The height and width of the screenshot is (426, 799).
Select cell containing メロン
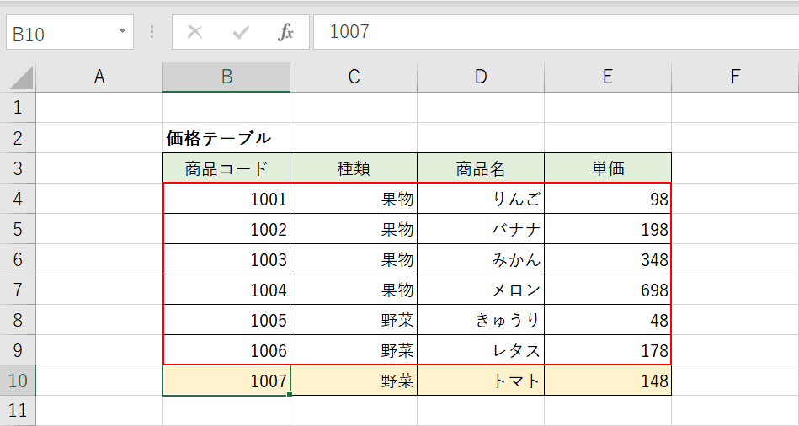[x=481, y=290]
